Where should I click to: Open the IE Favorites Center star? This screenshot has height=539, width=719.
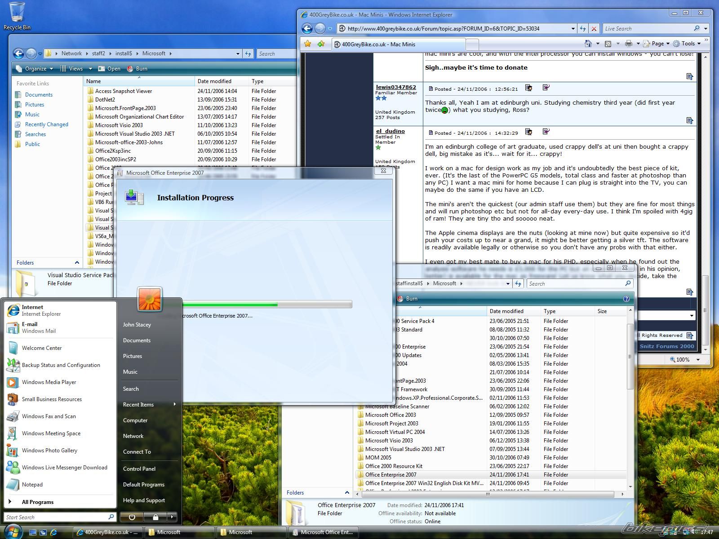[x=307, y=44]
